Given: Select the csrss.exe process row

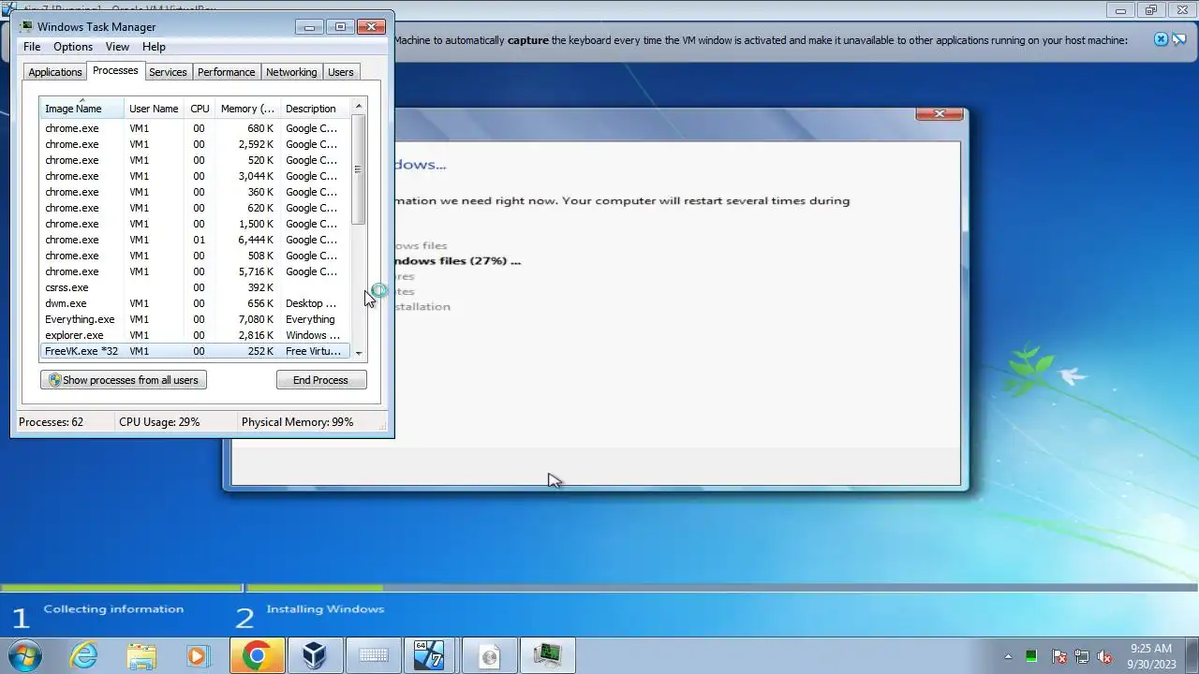Looking at the screenshot, I should pyautogui.click(x=195, y=287).
